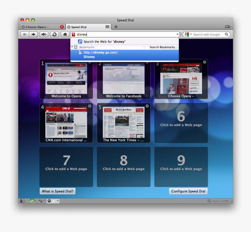Open the Opera Link sync dropdown arrow
The width and height of the screenshot is (251, 232).
point(35,201)
